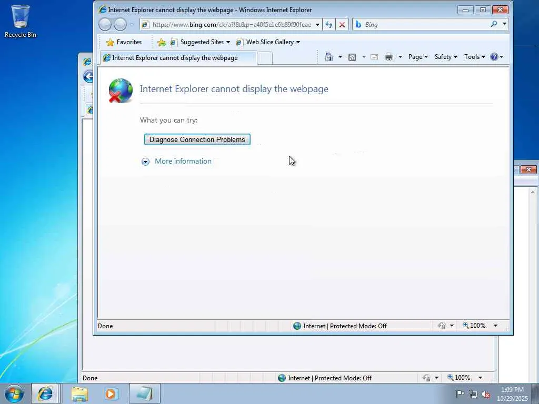
Task: Open the Recycle Bin desktop icon
Action: click(x=21, y=21)
